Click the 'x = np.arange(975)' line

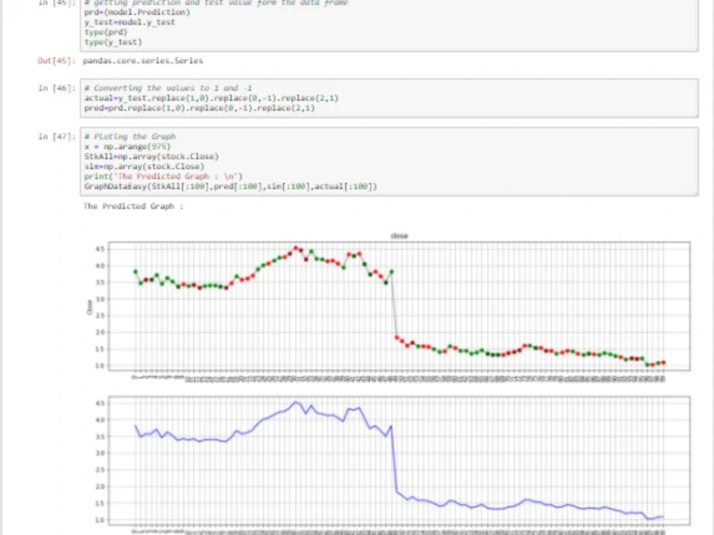(x=127, y=146)
